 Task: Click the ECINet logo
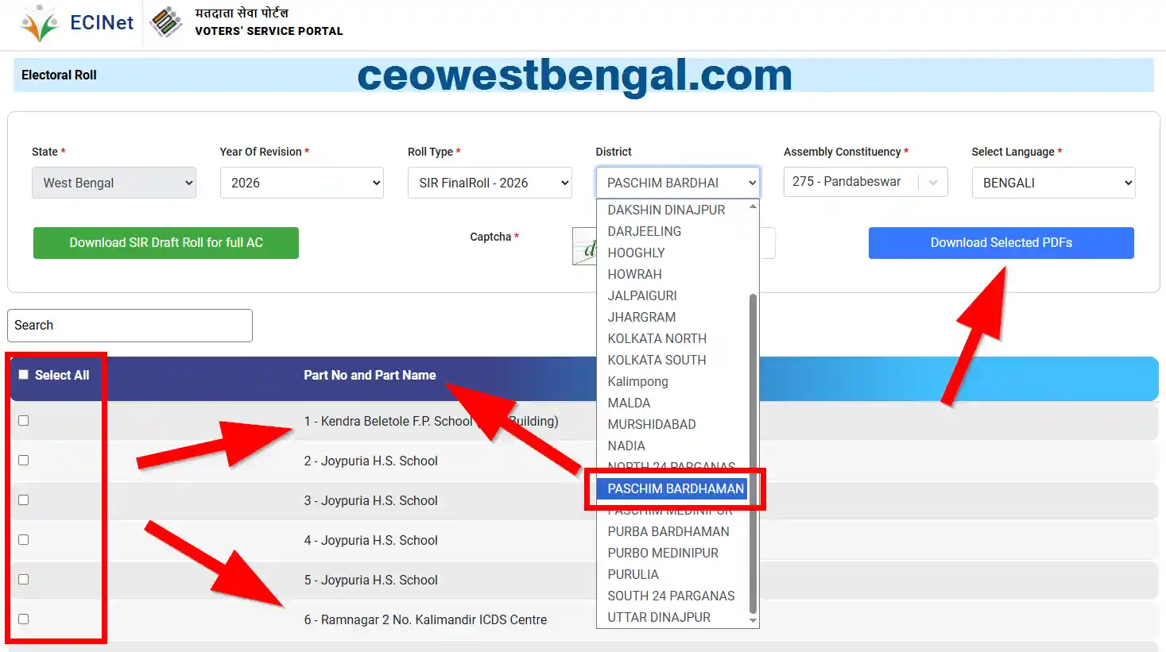[x=77, y=23]
